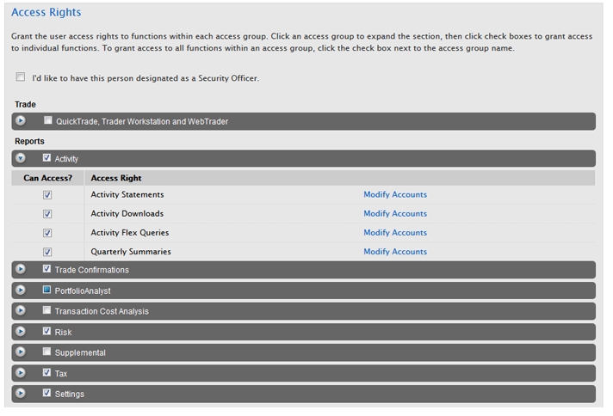Screen dimensions: 613x416
Task: Click the Settings section arrow icon
Action: coord(21,394)
